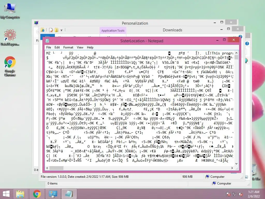Screen dimensions: 265x199
Task: Switch to Control Panel taskbar button
Action: 53,194
